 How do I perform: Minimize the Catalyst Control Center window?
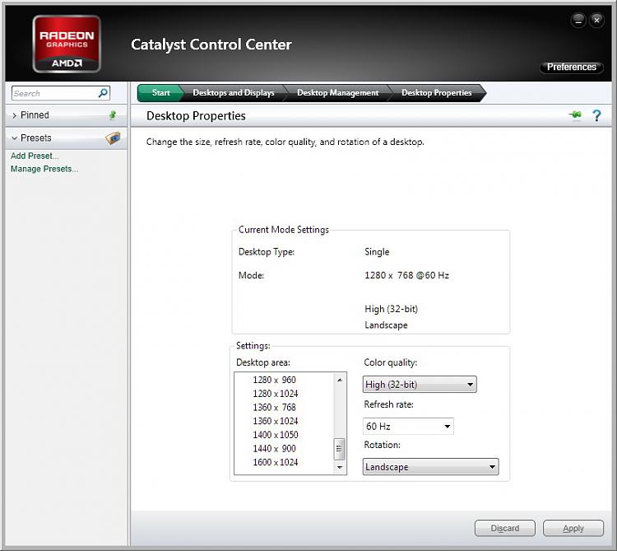click(578, 20)
